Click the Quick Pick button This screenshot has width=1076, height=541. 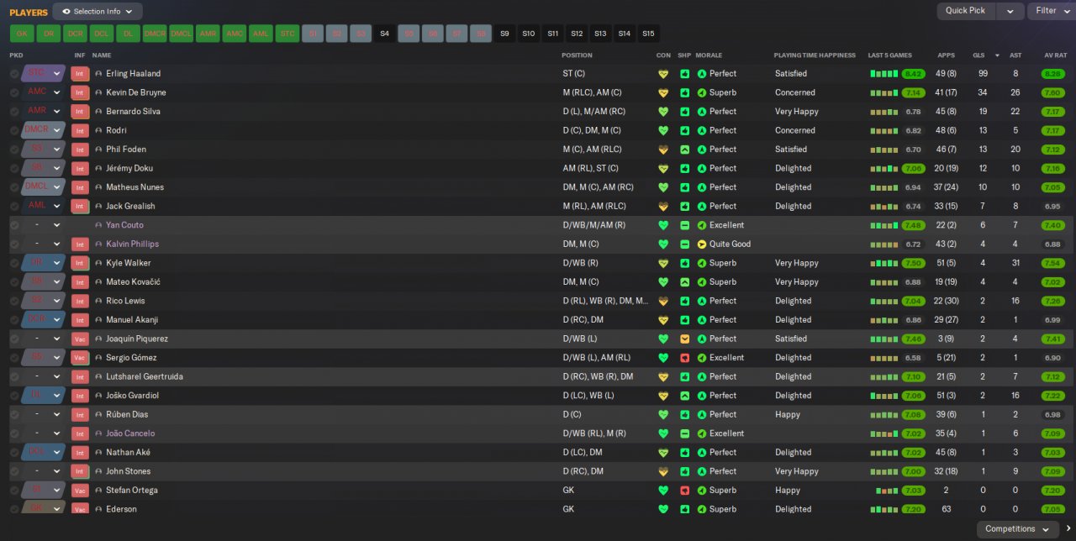click(x=965, y=11)
